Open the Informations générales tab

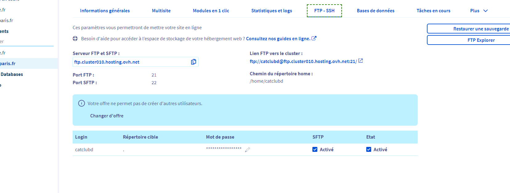[105, 11]
